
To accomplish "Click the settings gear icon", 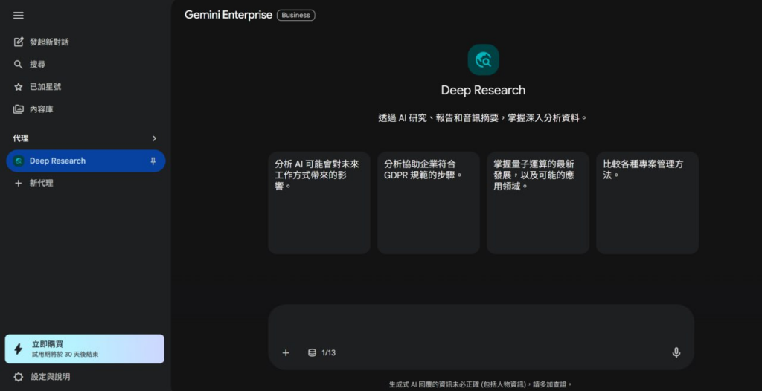I will [19, 377].
